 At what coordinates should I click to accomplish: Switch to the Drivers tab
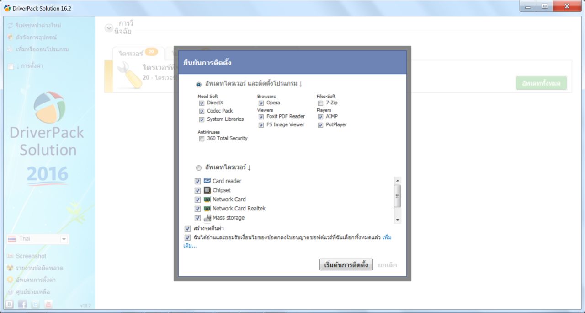pyautogui.click(x=137, y=53)
